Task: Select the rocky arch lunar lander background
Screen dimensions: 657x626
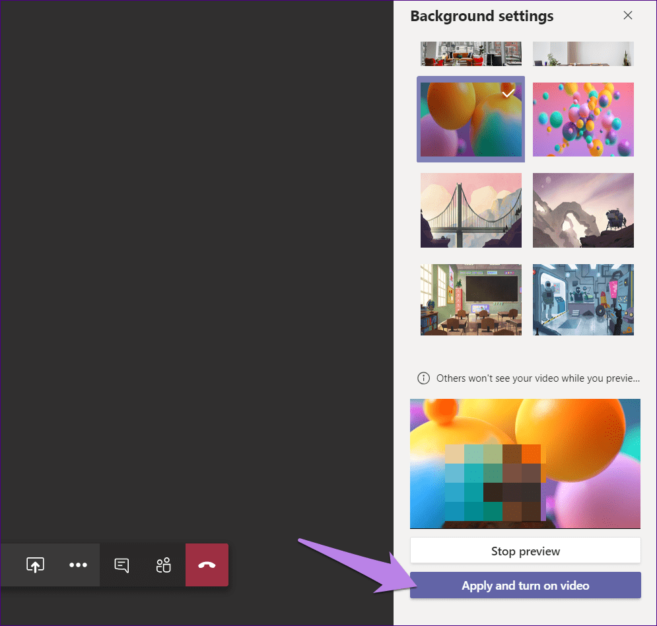Action: (583, 210)
